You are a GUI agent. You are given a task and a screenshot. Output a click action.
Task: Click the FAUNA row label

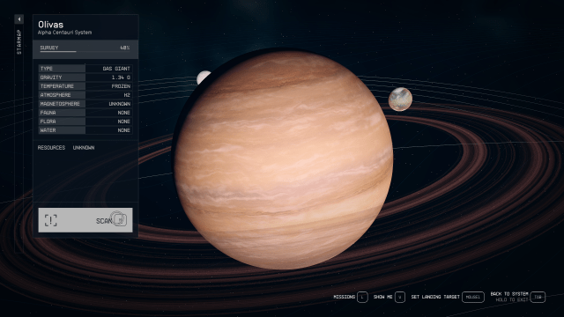point(48,113)
